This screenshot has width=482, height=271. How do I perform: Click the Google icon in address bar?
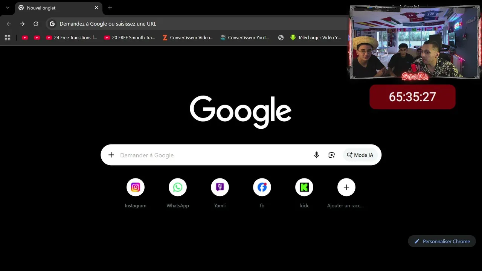coord(52,24)
